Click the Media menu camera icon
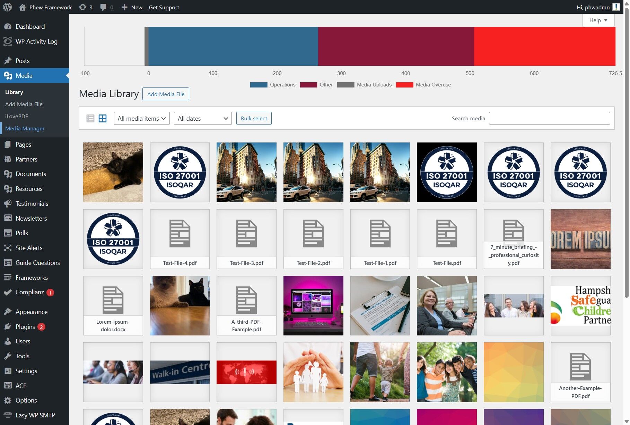 [8, 76]
